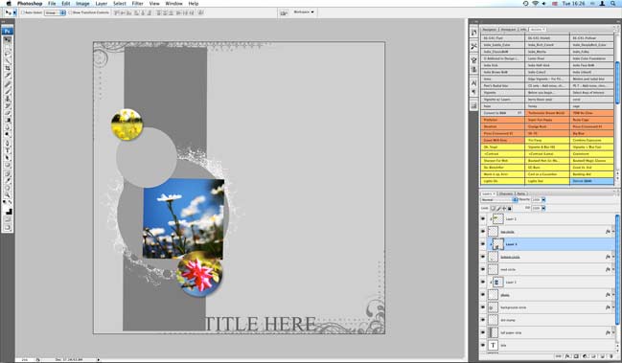Click the link layers icon

click(x=560, y=356)
